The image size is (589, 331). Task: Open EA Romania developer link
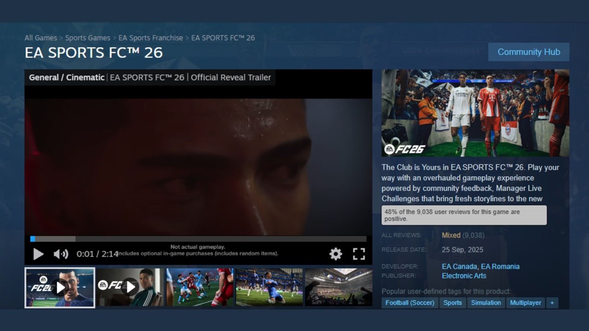point(500,267)
